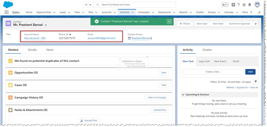This screenshot has height=127, width=267.
Task: Open the App Launcher grid icon
Action: coord(7,12)
